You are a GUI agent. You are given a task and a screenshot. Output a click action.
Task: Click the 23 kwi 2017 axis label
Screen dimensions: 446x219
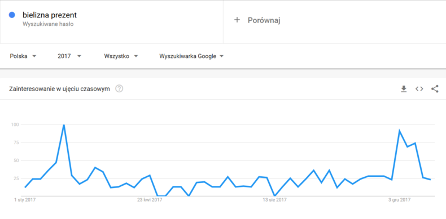coord(150,200)
